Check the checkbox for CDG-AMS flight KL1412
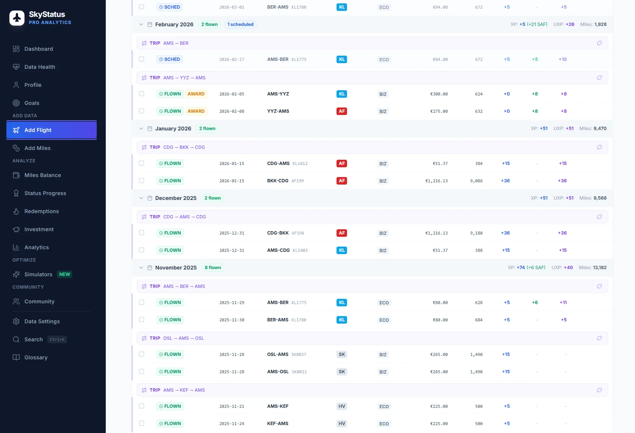635x433 pixels. [142, 164]
